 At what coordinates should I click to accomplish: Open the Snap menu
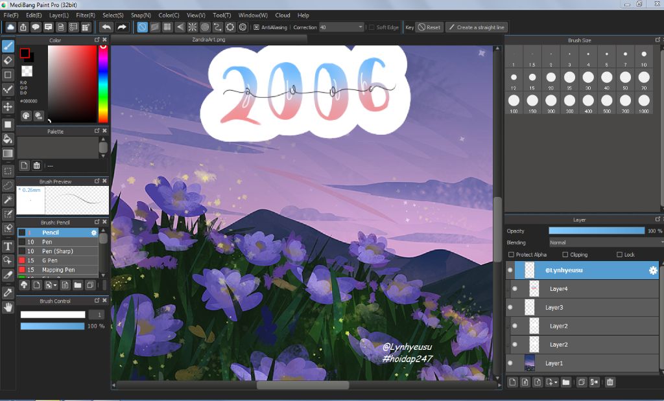141,15
